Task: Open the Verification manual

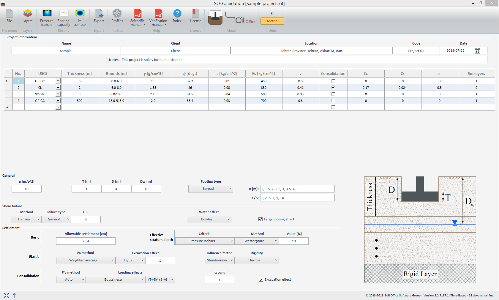Action: point(158,18)
